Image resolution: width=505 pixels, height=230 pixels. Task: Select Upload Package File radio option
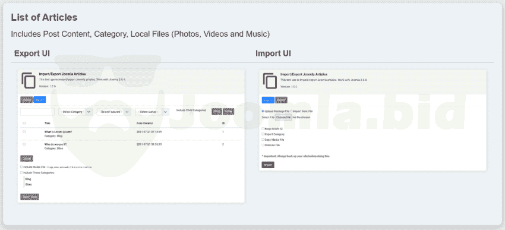coord(263,111)
